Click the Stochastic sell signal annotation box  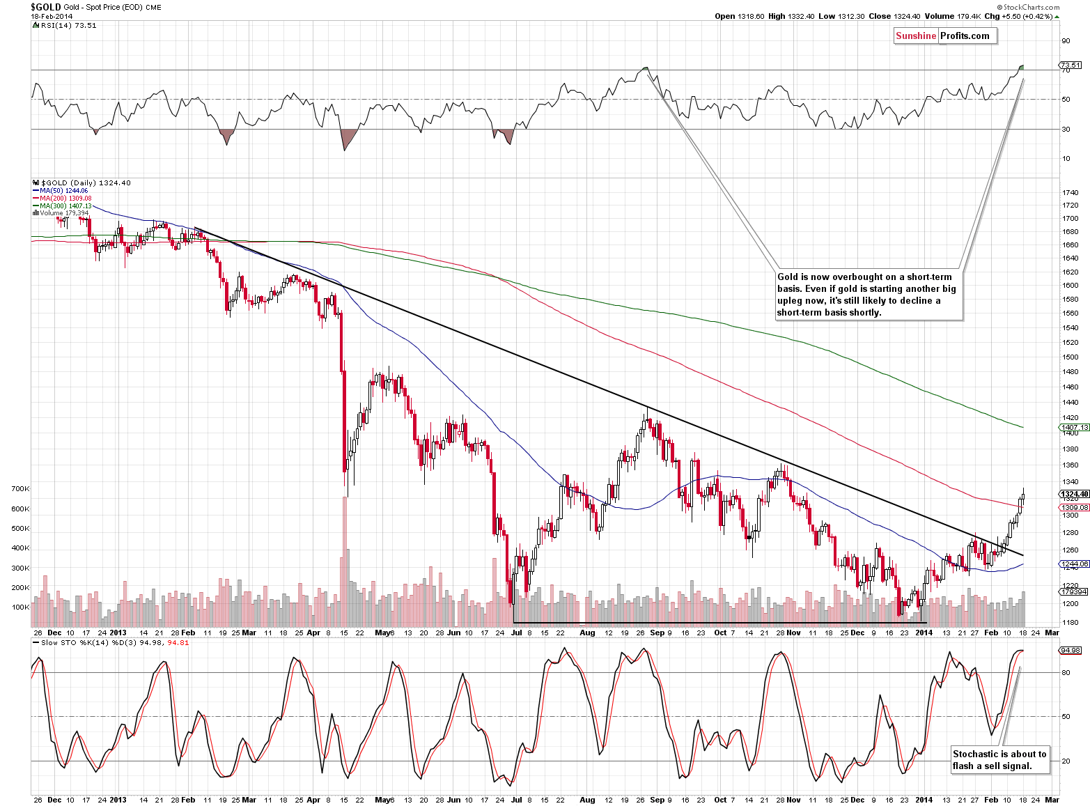click(1000, 759)
